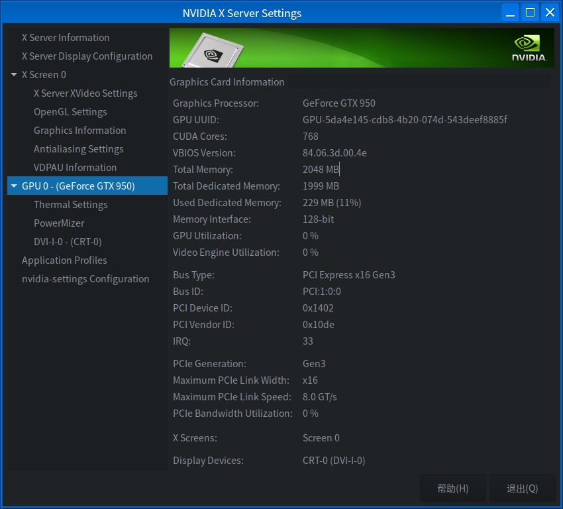View VDPAU Information
This screenshot has width=563, height=509.
pyautogui.click(x=75, y=168)
